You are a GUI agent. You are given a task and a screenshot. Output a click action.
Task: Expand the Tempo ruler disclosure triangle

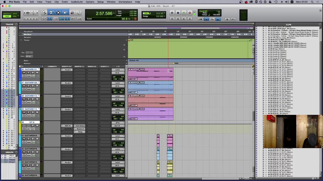click(x=21, y=40)
